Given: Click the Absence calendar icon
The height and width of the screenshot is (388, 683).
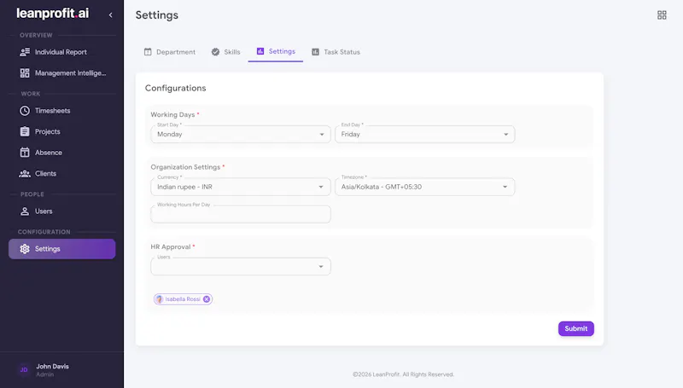Looking at the screenshot, I should [x=25, y=153].
